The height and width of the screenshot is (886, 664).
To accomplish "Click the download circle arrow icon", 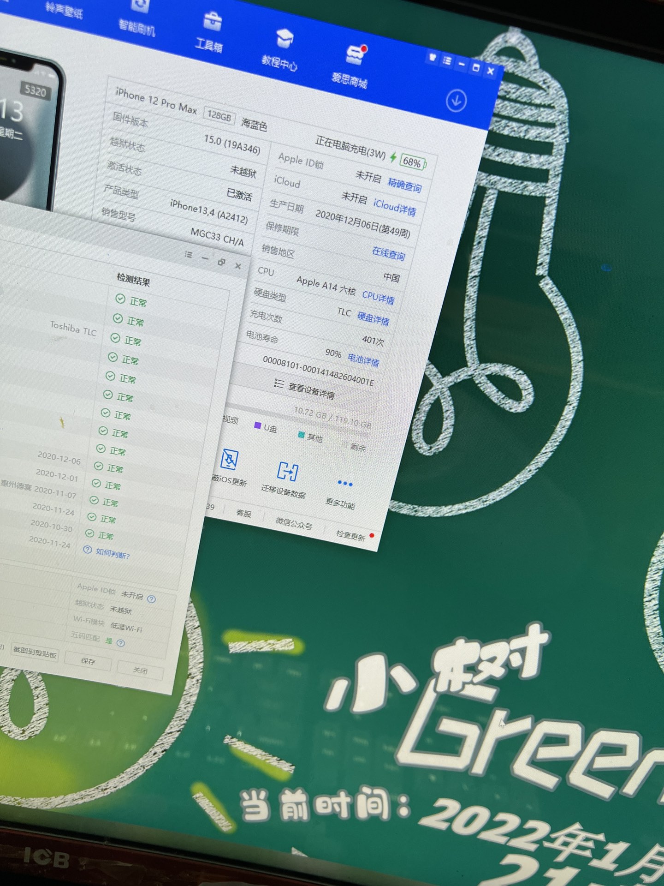I will point(456,101).
